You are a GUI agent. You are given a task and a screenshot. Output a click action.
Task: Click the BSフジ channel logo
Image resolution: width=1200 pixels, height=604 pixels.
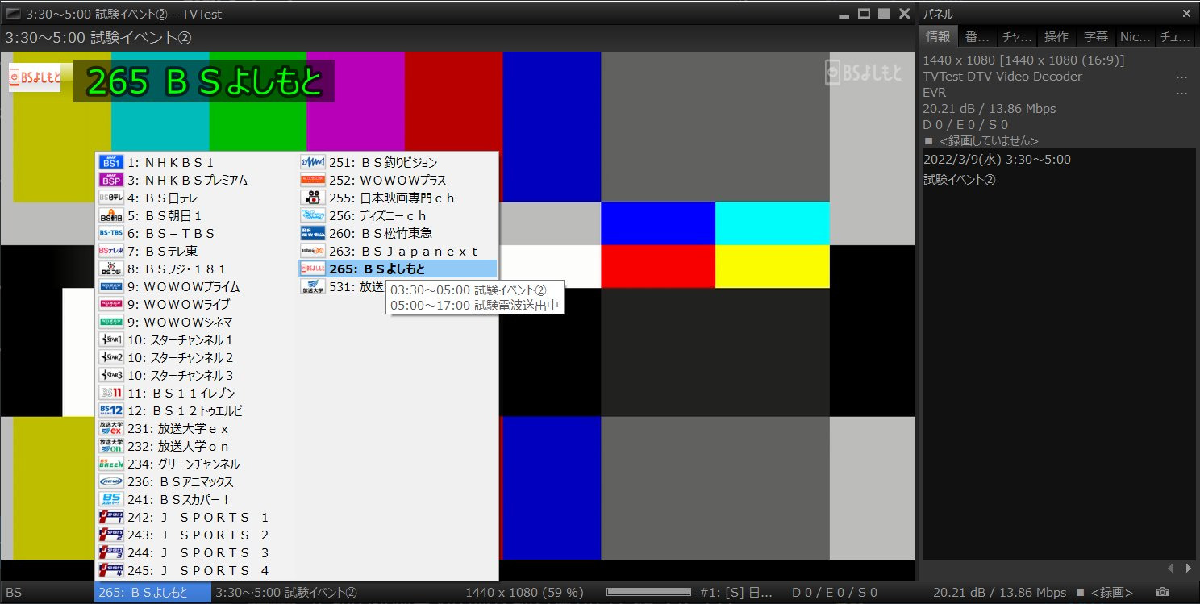click(110, 269)
